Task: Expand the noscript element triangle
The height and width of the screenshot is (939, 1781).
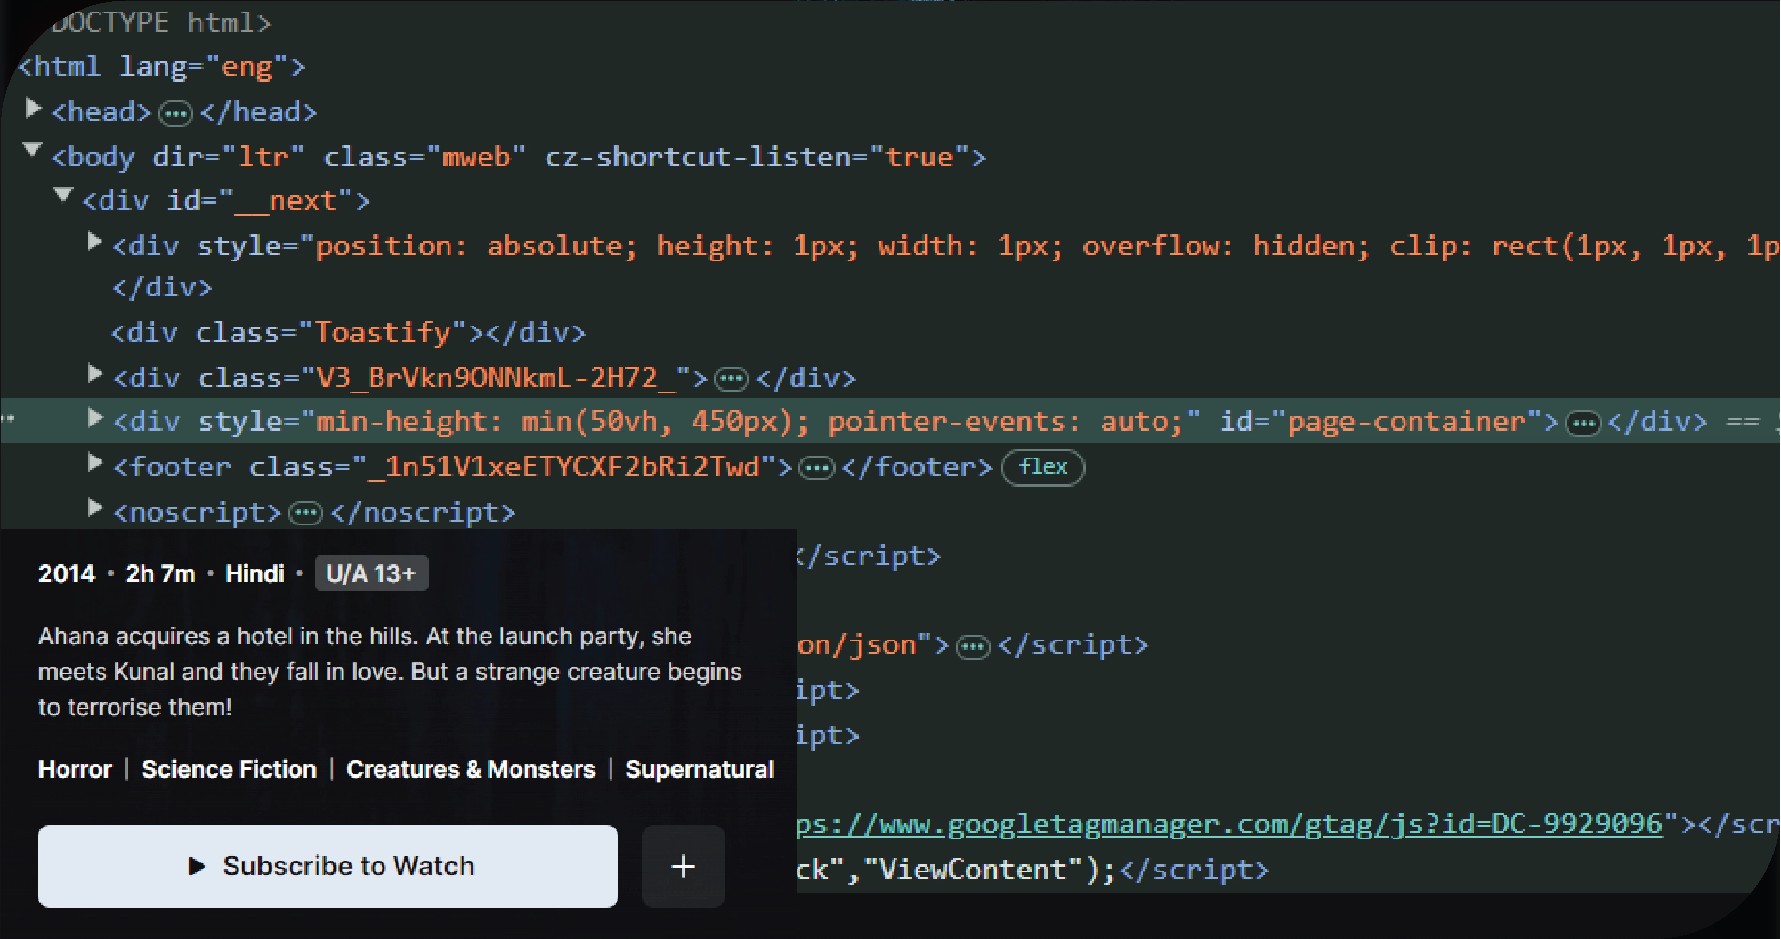Action: pyautogui.click(x=95, y=508)
